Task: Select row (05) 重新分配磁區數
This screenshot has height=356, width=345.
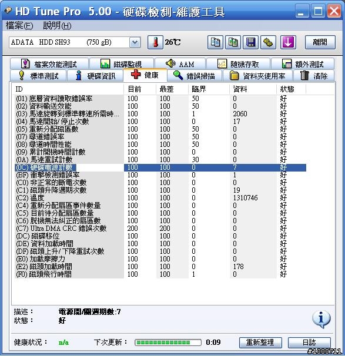Action: click(160, 129)
